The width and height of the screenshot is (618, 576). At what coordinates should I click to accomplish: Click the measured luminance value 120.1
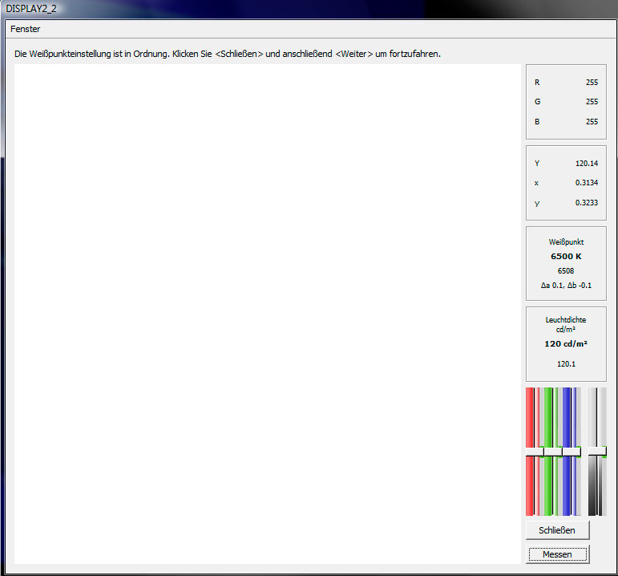click(566, 363)
